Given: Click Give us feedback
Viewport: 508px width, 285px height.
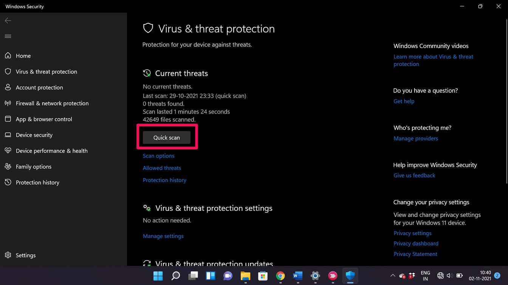Looking at the screenshot, I should click(414, 175).
